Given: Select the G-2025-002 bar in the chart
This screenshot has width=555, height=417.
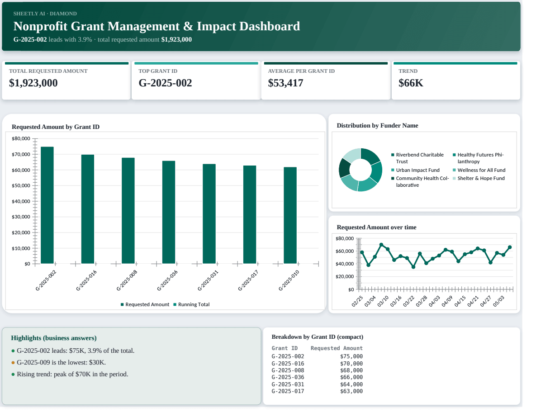Looking at the screenshot, I should 47,205.
